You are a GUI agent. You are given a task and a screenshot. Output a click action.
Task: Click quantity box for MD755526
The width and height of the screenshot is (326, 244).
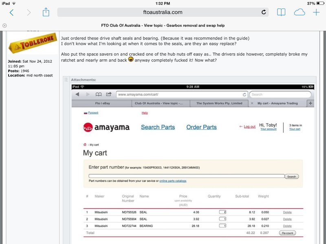click(x=222, y=212)
